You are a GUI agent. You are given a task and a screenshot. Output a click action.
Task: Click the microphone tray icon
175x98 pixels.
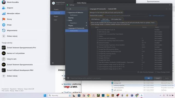pos(164,95)
